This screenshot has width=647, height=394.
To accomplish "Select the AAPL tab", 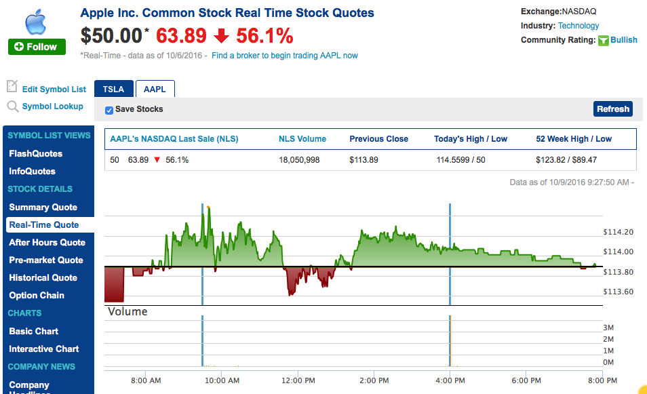I will click(155, 89).
